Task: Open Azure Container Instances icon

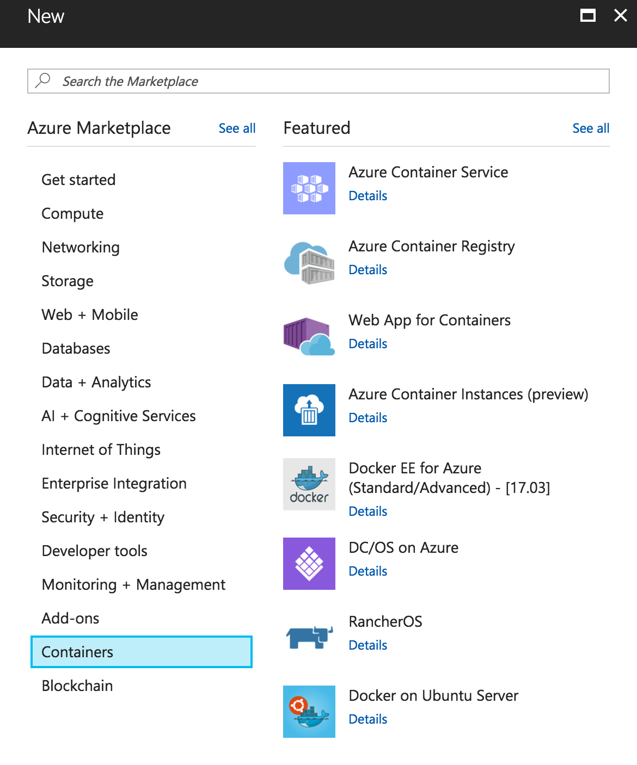Action: click(x=309, y=410)
